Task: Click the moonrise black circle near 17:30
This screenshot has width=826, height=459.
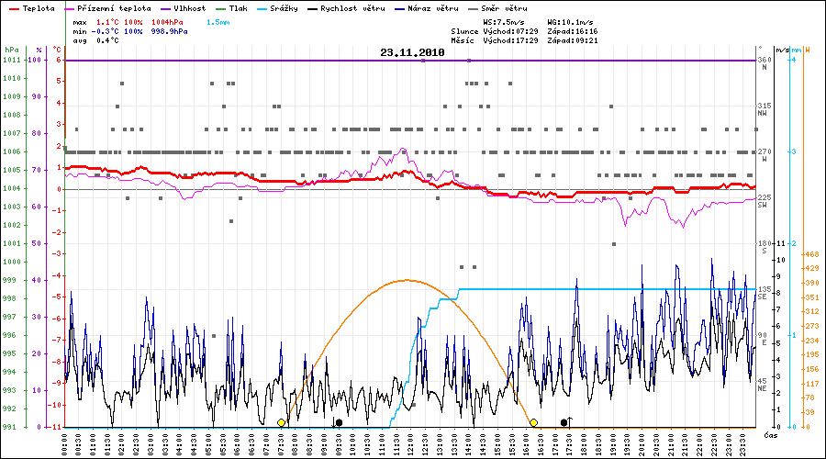Action: pos(564,422)
